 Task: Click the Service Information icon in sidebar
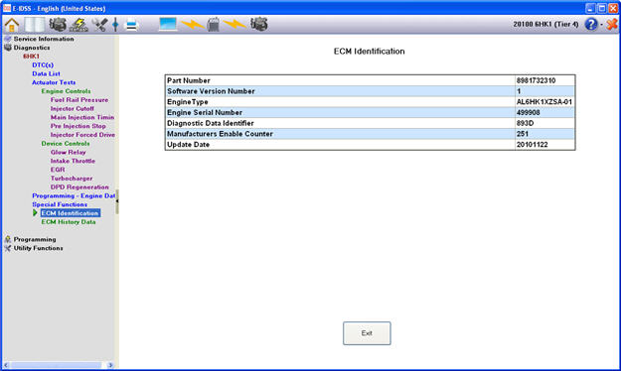click(8, 39)
